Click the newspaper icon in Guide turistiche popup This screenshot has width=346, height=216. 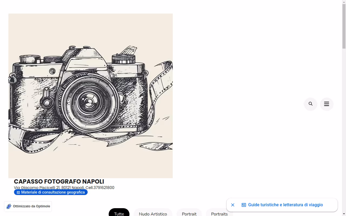click(x=244, y=205)
